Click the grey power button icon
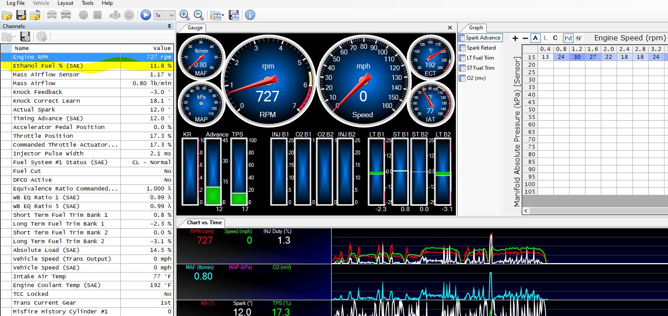668x316 pixels. point(129,15)
